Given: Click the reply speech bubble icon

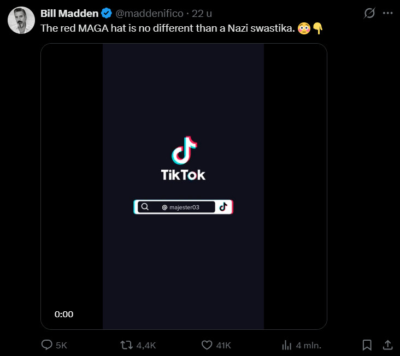Looking at the screenshot, I should (x=48, y=345).
